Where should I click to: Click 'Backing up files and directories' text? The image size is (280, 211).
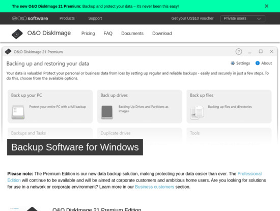(230, 107)
